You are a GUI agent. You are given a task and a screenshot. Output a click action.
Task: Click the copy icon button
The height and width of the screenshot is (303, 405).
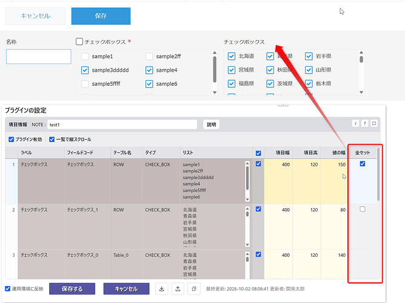tap(194, 288)
